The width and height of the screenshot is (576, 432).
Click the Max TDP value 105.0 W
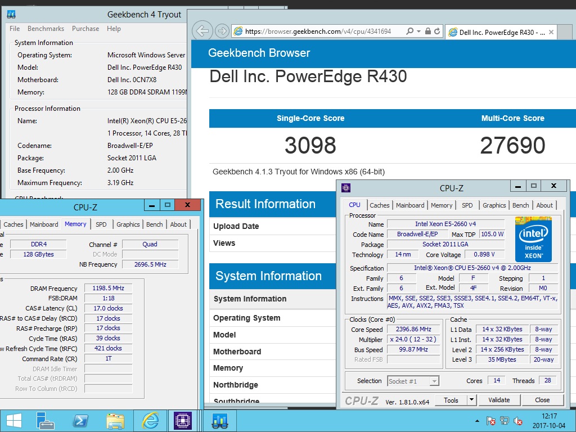[x=492, y=234]
